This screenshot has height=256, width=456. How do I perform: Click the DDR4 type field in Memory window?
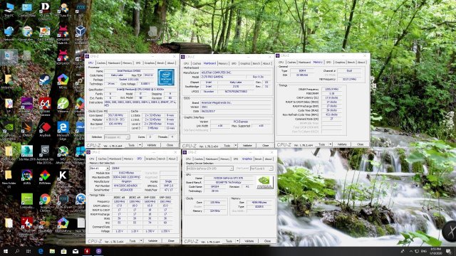pyautogui.click(x=302, y=70)
